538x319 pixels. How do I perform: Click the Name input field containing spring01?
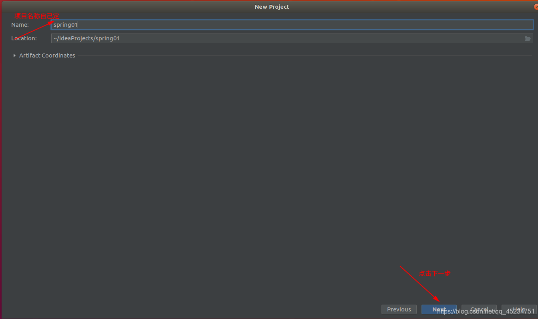pyautogui.click(x=292, y=25)
